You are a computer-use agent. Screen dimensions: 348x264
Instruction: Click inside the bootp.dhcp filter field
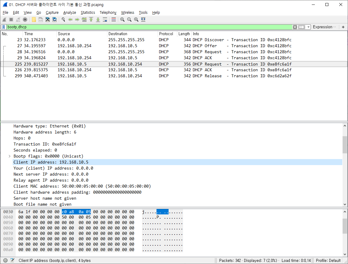[x=149, y=27]
